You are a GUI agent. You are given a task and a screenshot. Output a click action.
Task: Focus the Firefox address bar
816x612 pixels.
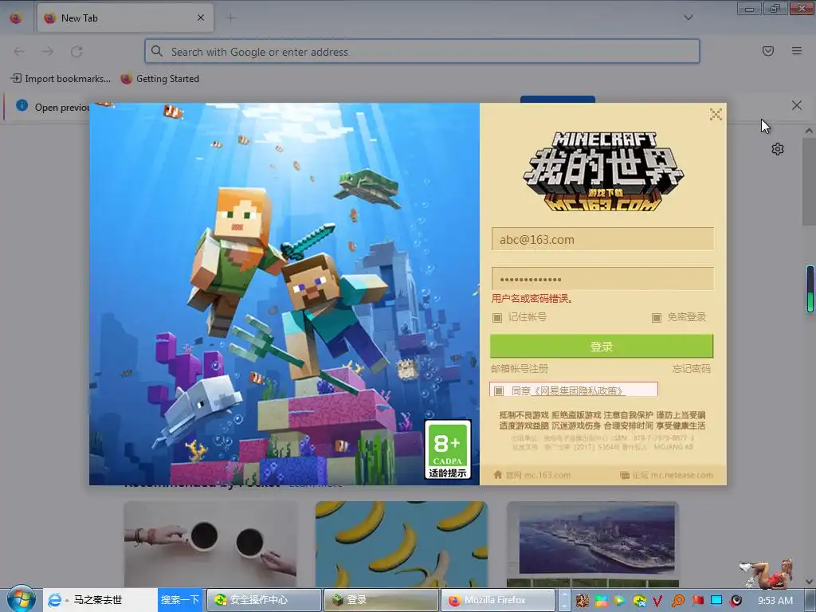[422, 52]
